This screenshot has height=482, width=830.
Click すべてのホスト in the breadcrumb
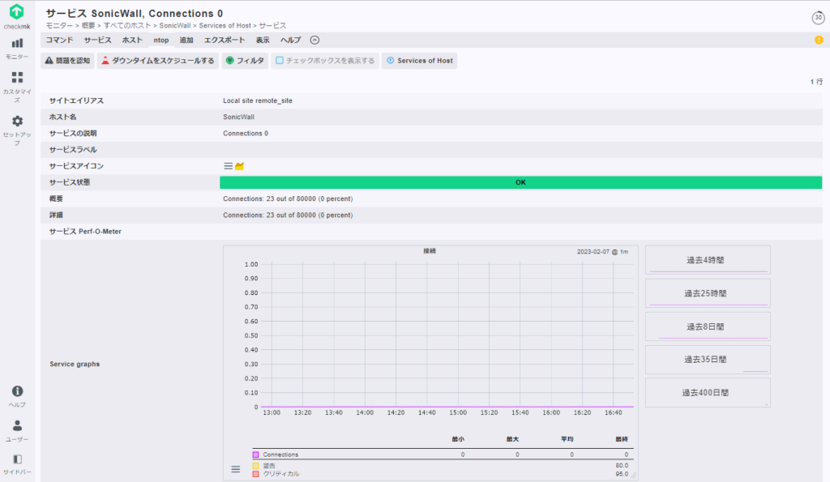pos(127,25)
